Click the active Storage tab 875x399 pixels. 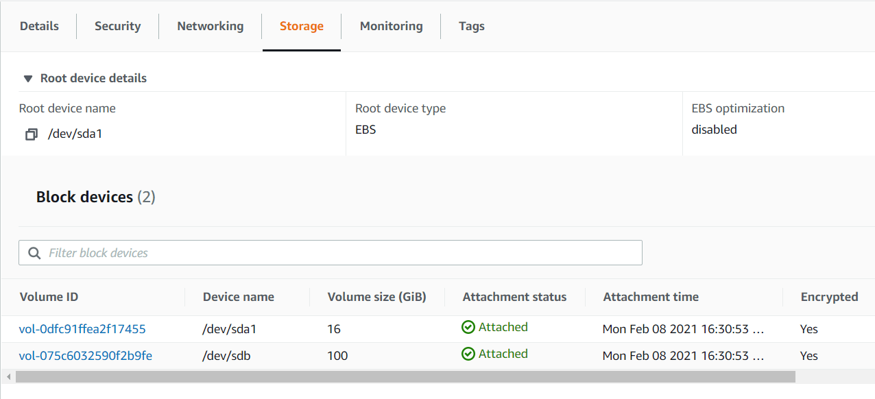pyautogui.click(x=301, y=25)
